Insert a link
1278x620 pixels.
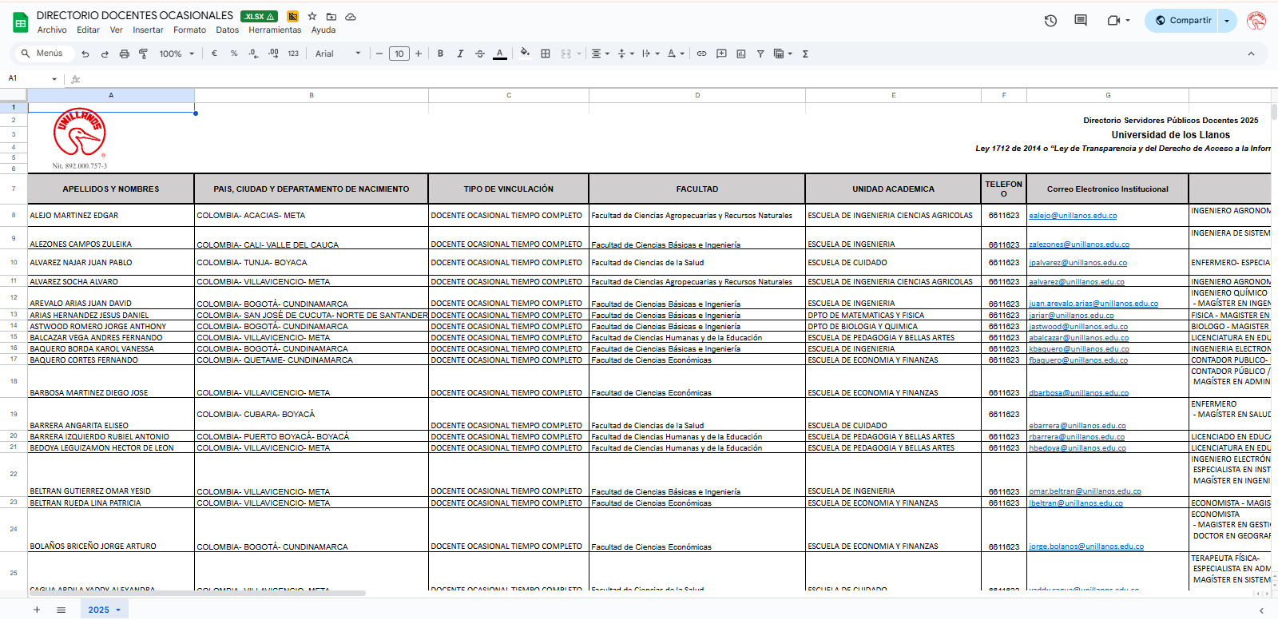(x=701, y=54)
